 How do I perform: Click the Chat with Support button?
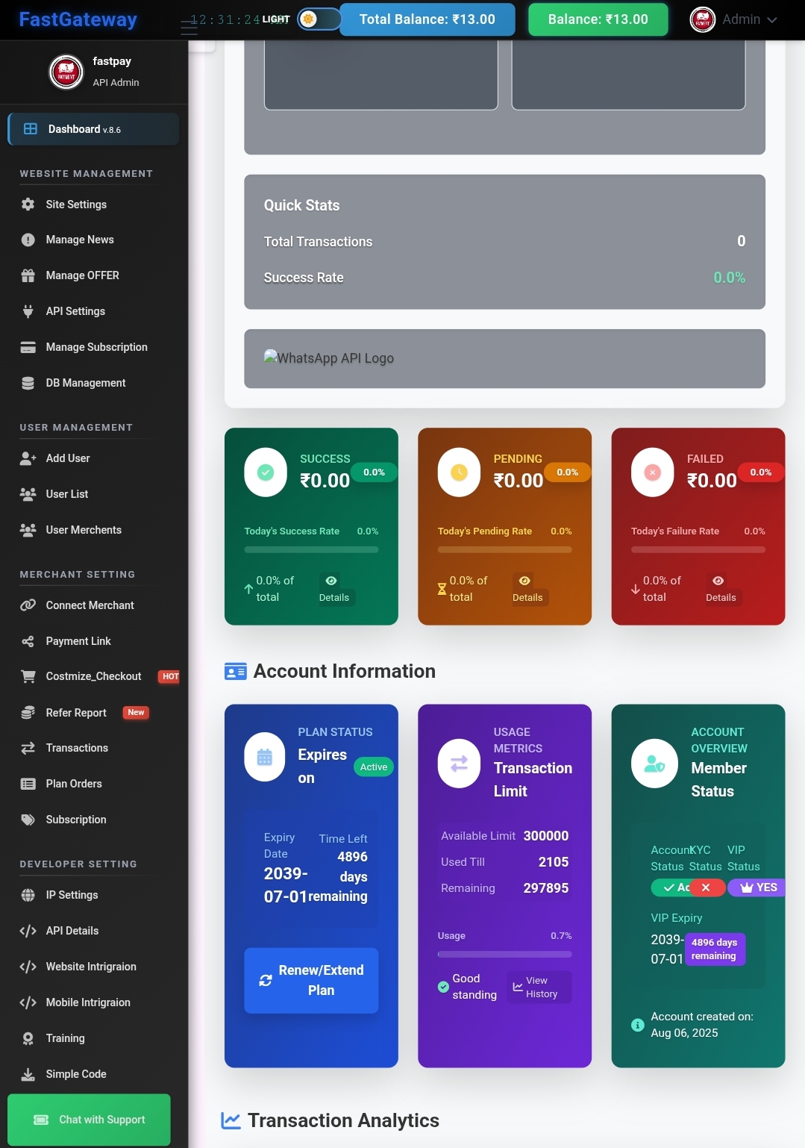pos(89,1120)
